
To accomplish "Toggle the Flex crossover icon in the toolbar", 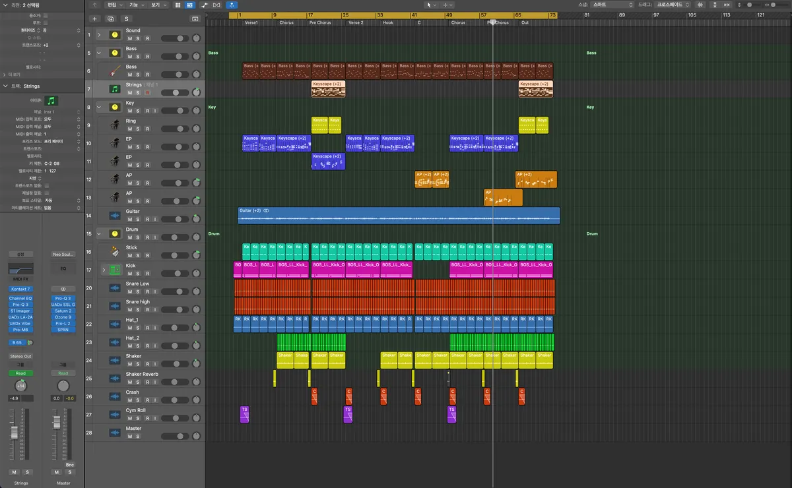I will click(x=217, y=5).
